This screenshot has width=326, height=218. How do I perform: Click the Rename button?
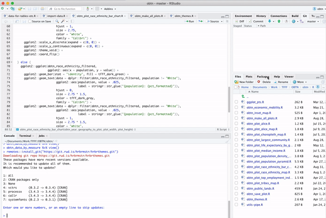pos(281,82)
